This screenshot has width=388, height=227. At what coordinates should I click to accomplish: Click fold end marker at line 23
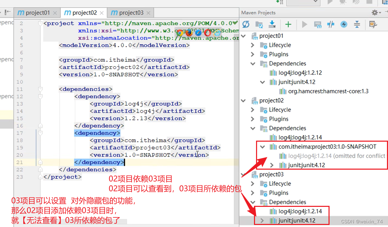(x=40, y=177)
